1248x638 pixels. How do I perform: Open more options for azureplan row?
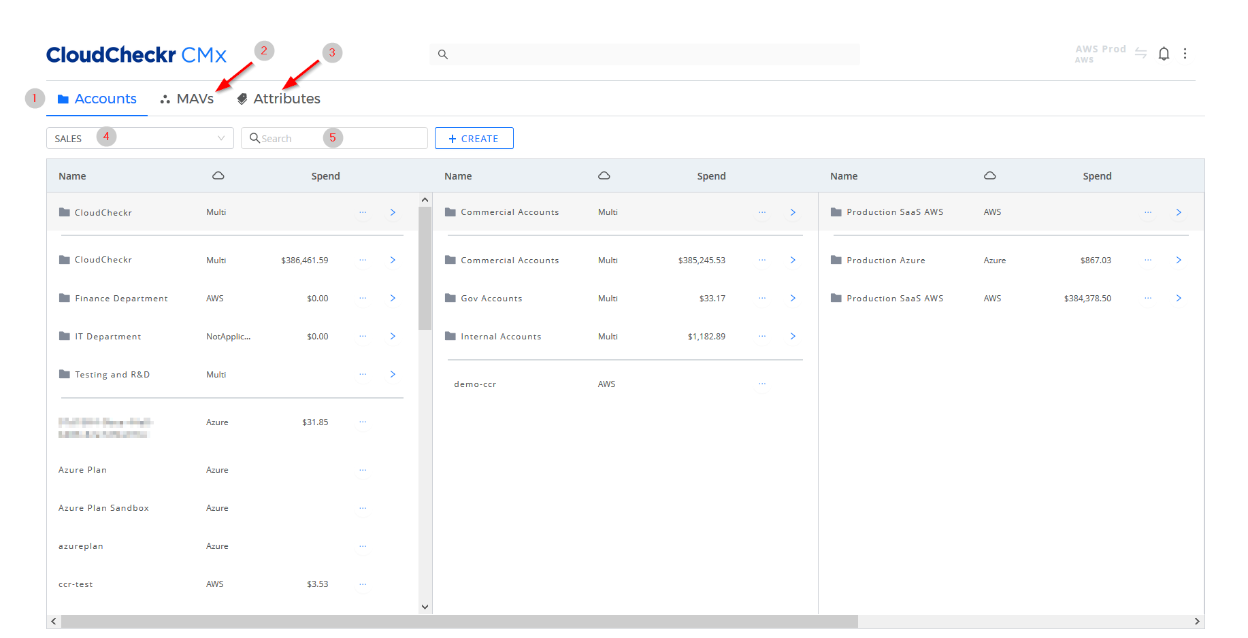[363, 546]
